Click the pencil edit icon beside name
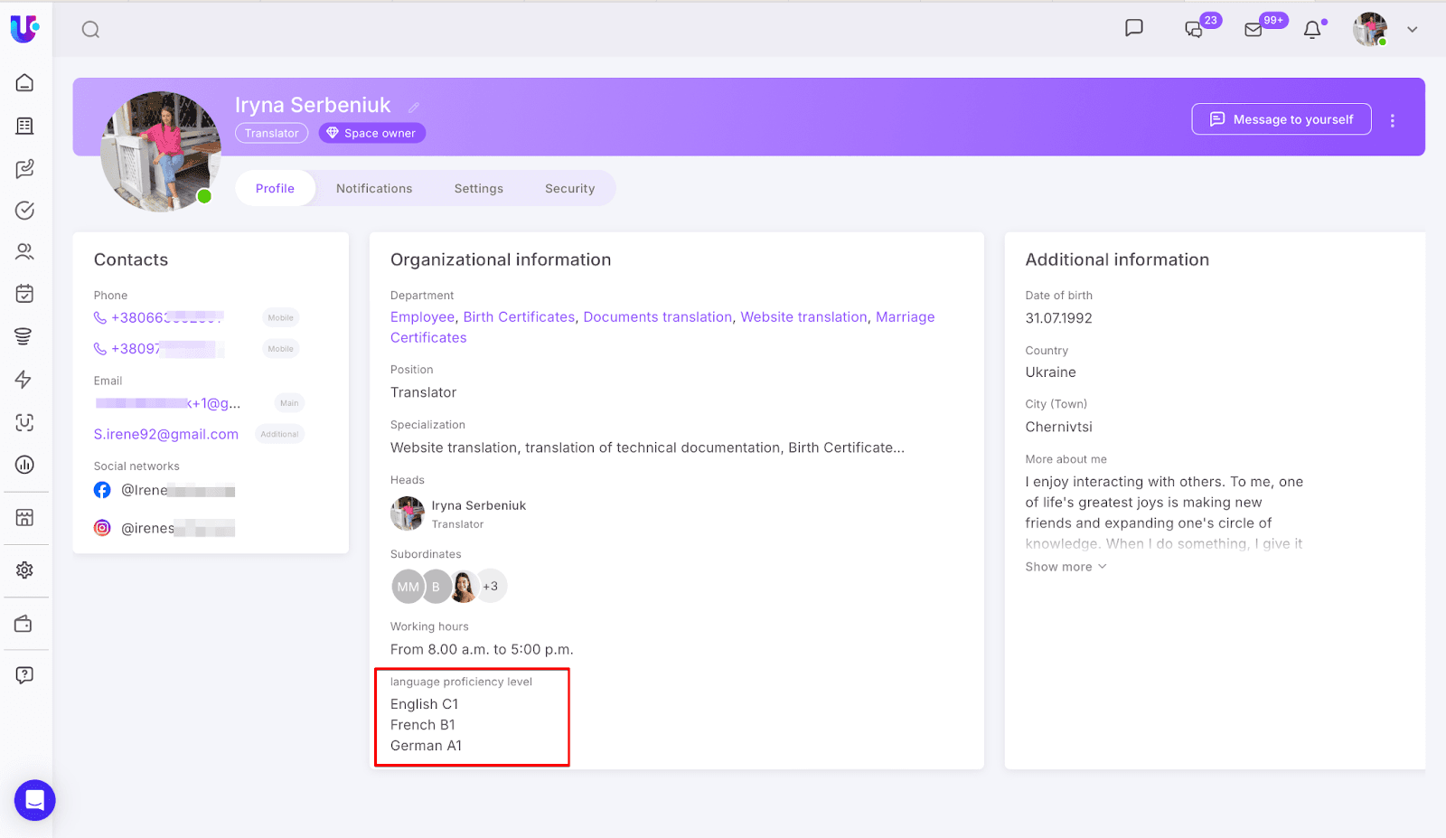This screenshot has height=838, width=1446. tap(414, 108)
